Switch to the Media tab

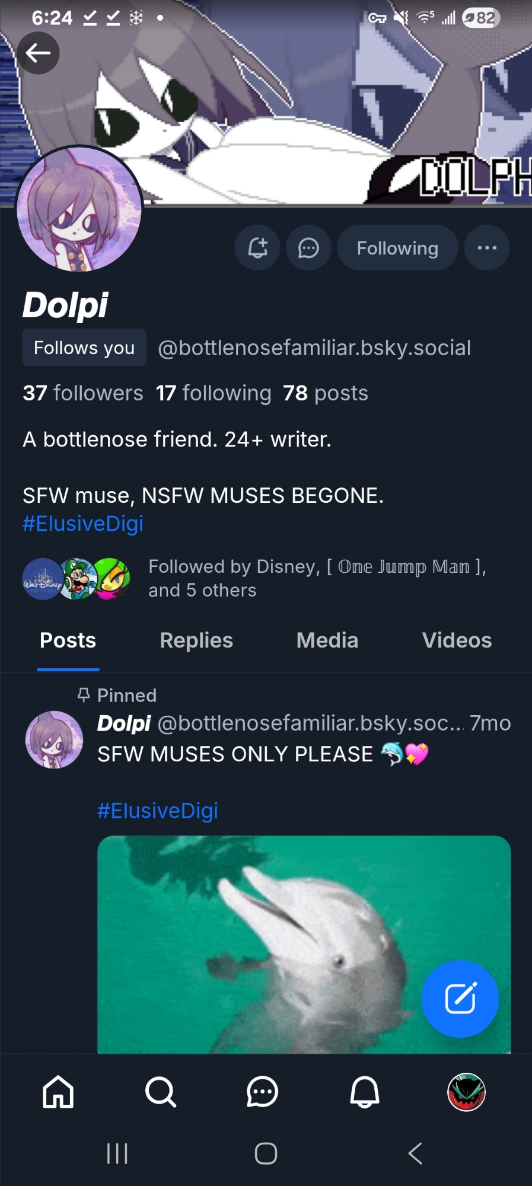[x=327, y=640]
